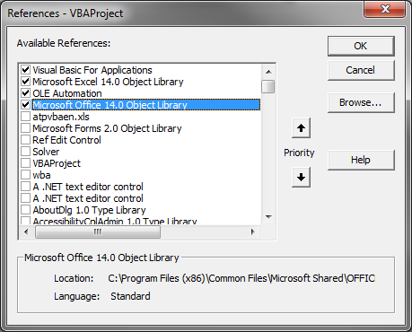
Task: Check the wba reference box
Action: click(x=25, y=175)
